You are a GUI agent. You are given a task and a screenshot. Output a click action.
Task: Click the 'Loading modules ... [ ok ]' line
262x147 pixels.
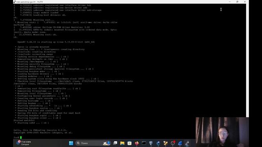click(x=33, y=76)
